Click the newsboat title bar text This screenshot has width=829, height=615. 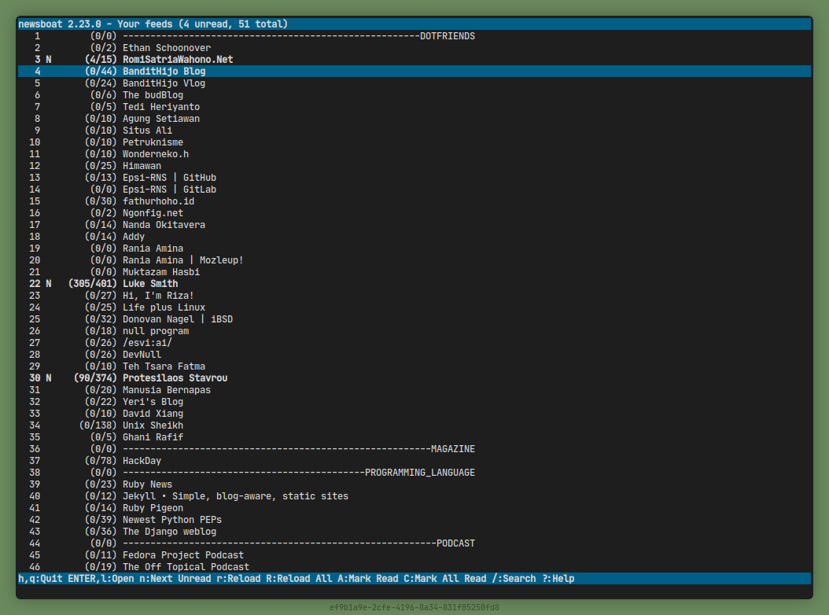pyautogui.click(x=153, y=24)
